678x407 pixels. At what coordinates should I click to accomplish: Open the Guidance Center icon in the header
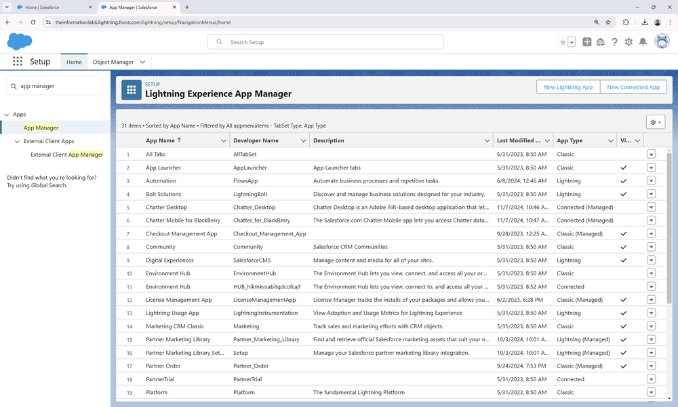600,41
